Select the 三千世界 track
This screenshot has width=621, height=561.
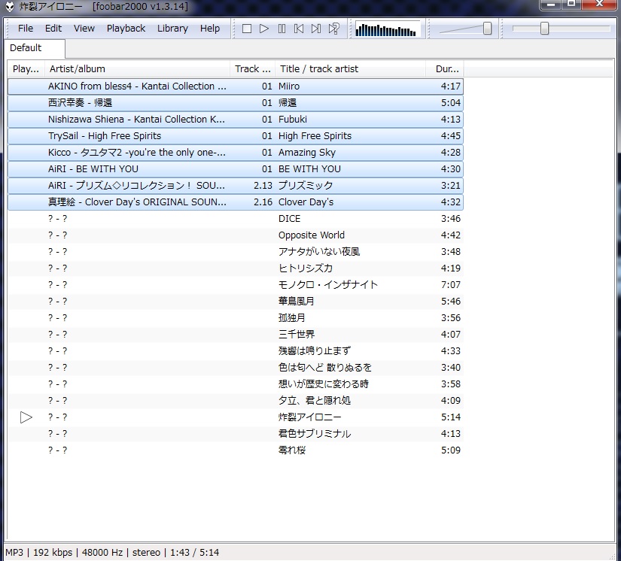point(236,335)
